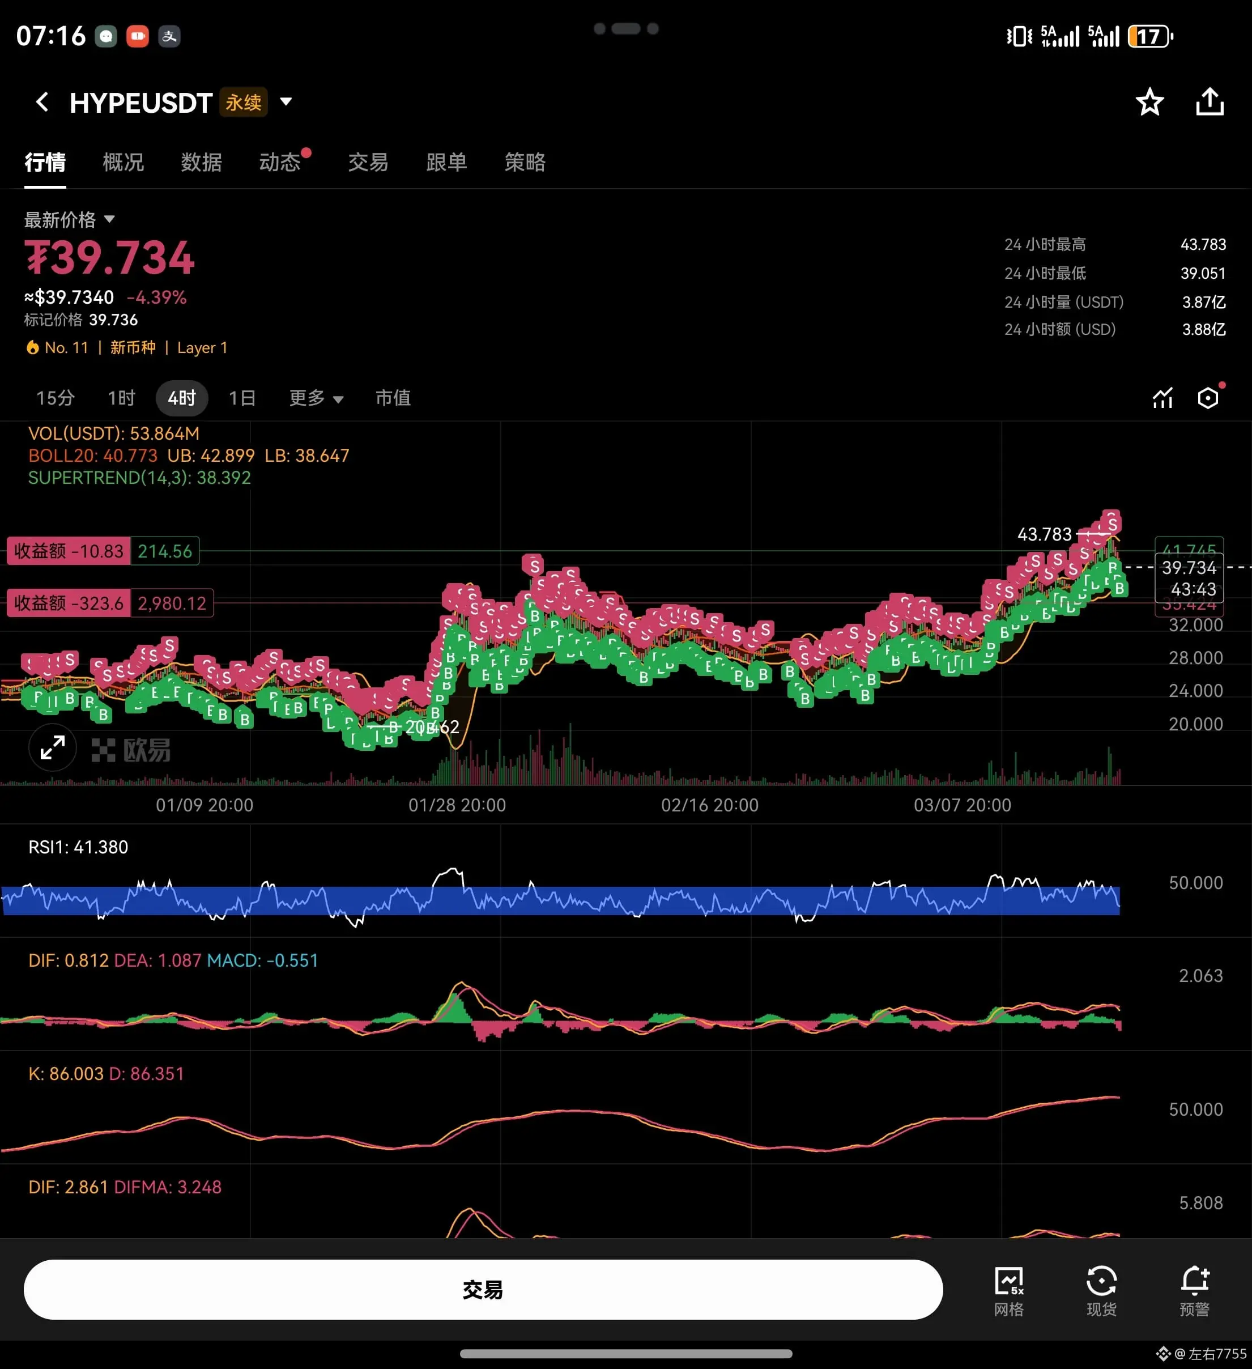
Task: Select the 1日 daily interval
Action: [x=242, y=398]
